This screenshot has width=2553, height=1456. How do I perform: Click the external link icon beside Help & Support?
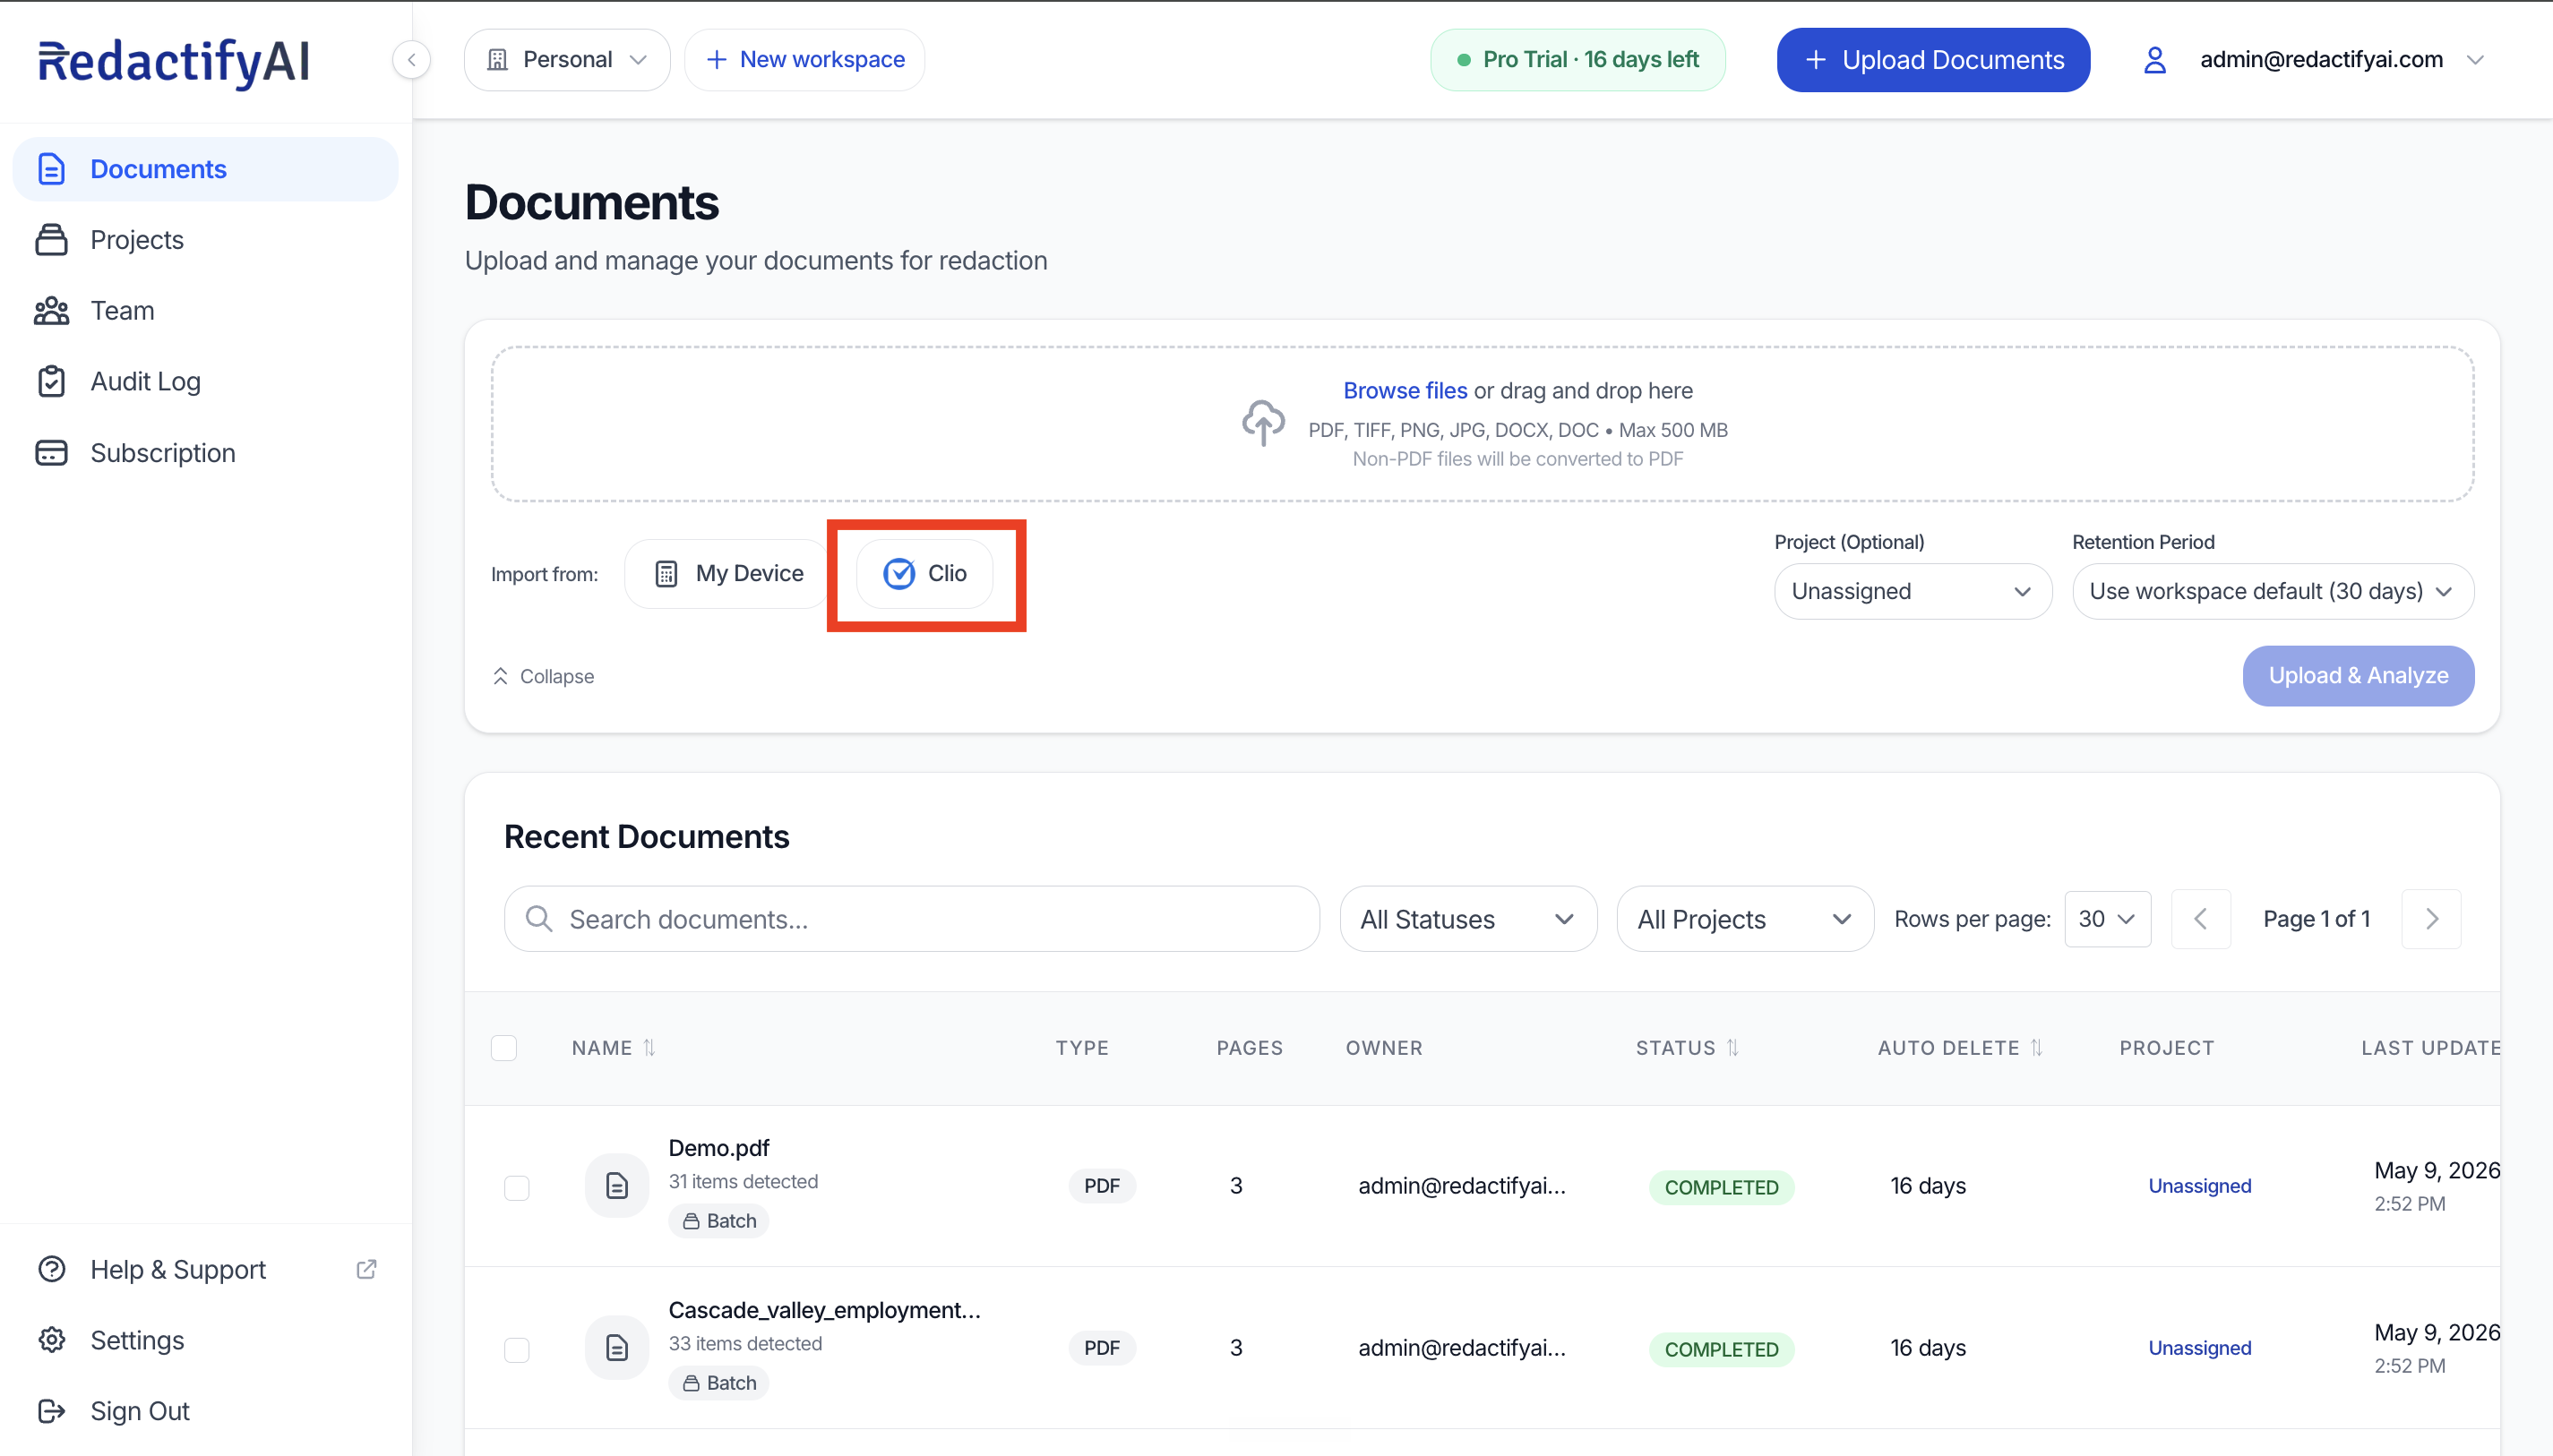pyautogui.click(x=366, y=1269)
